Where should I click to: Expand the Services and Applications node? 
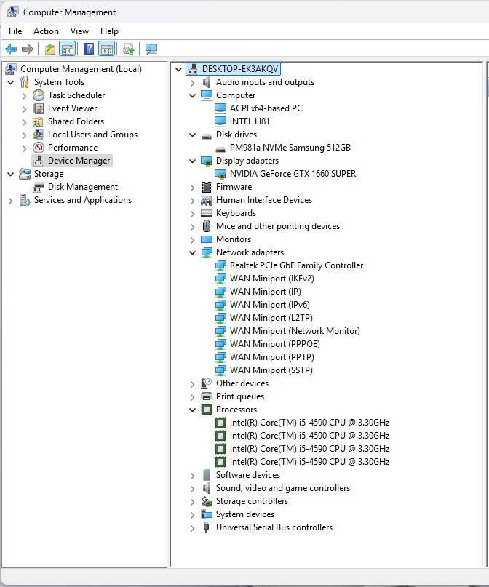pos(11,200)
